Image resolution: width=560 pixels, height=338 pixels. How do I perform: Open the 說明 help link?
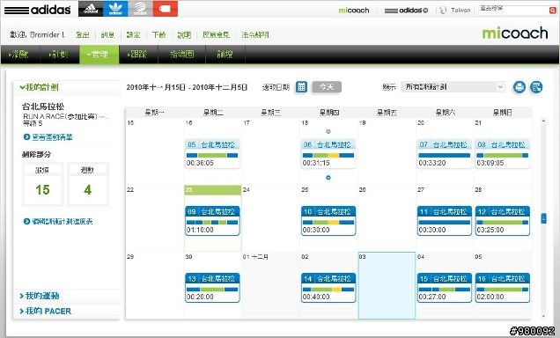[x=184, y=34]
